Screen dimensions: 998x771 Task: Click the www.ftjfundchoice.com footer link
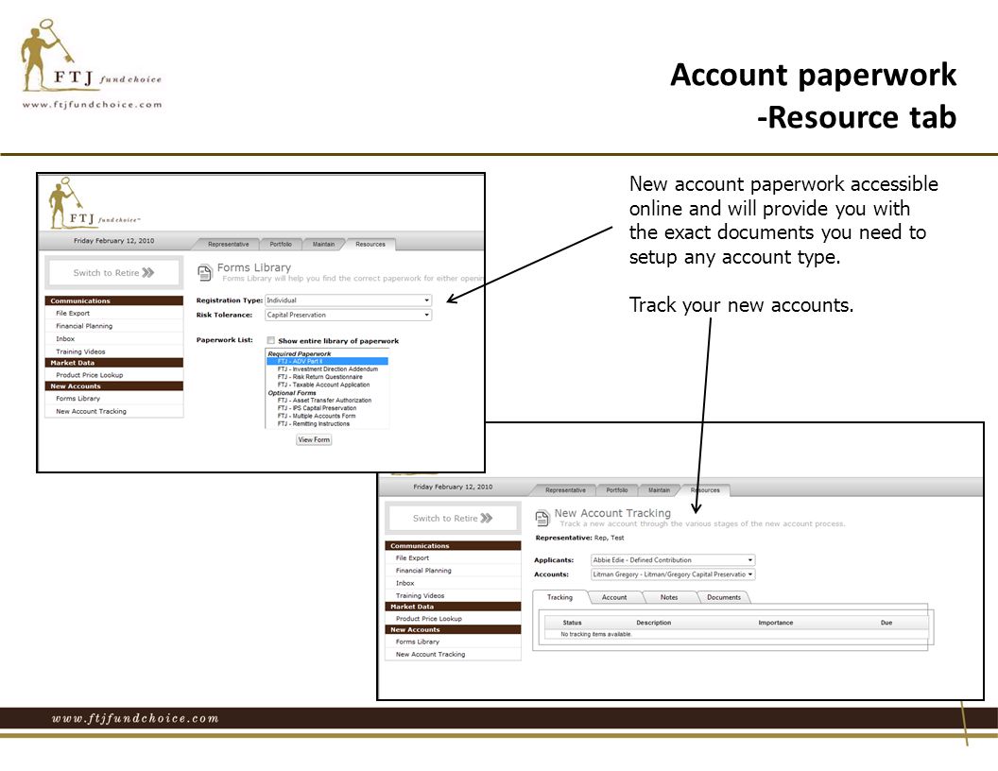click(x=135, y=718)
